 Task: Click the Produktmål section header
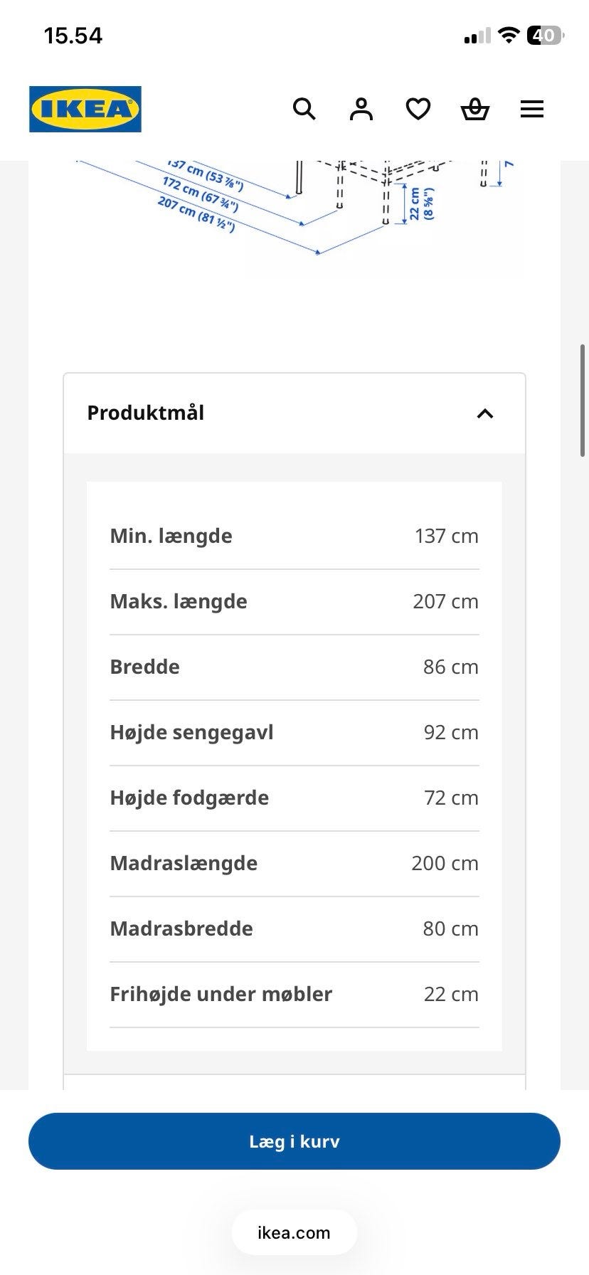(x=294, y=413)
